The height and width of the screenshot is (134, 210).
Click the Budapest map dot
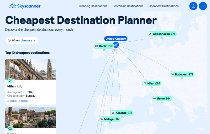click(x=182, y=78)
